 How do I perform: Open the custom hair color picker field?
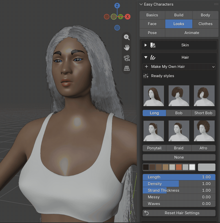pos(207,167)
